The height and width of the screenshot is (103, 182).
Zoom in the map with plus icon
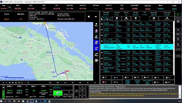click(x=89, y=17)
